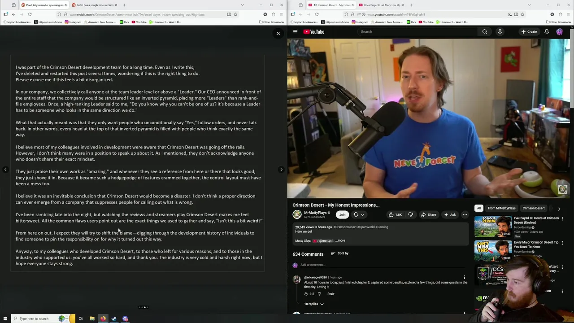The height and width of the screenshot is (323, 574).
Task: Open MrMattyPlays channel avatar
Action: 297,214
